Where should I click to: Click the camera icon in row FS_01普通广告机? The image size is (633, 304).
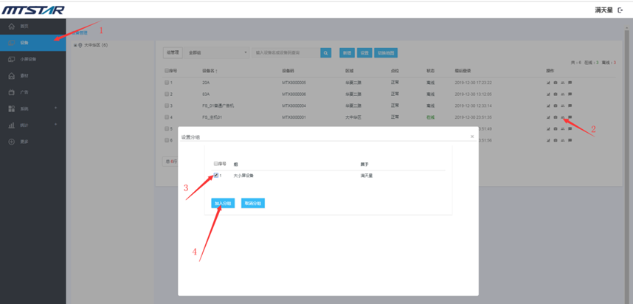point(556,106)
